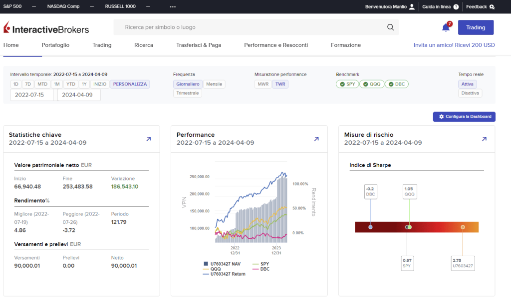Image resolution: width=511 pixels, height=297 pixels.
Task: Open the Ricerca menu
Action: [144, 45]
